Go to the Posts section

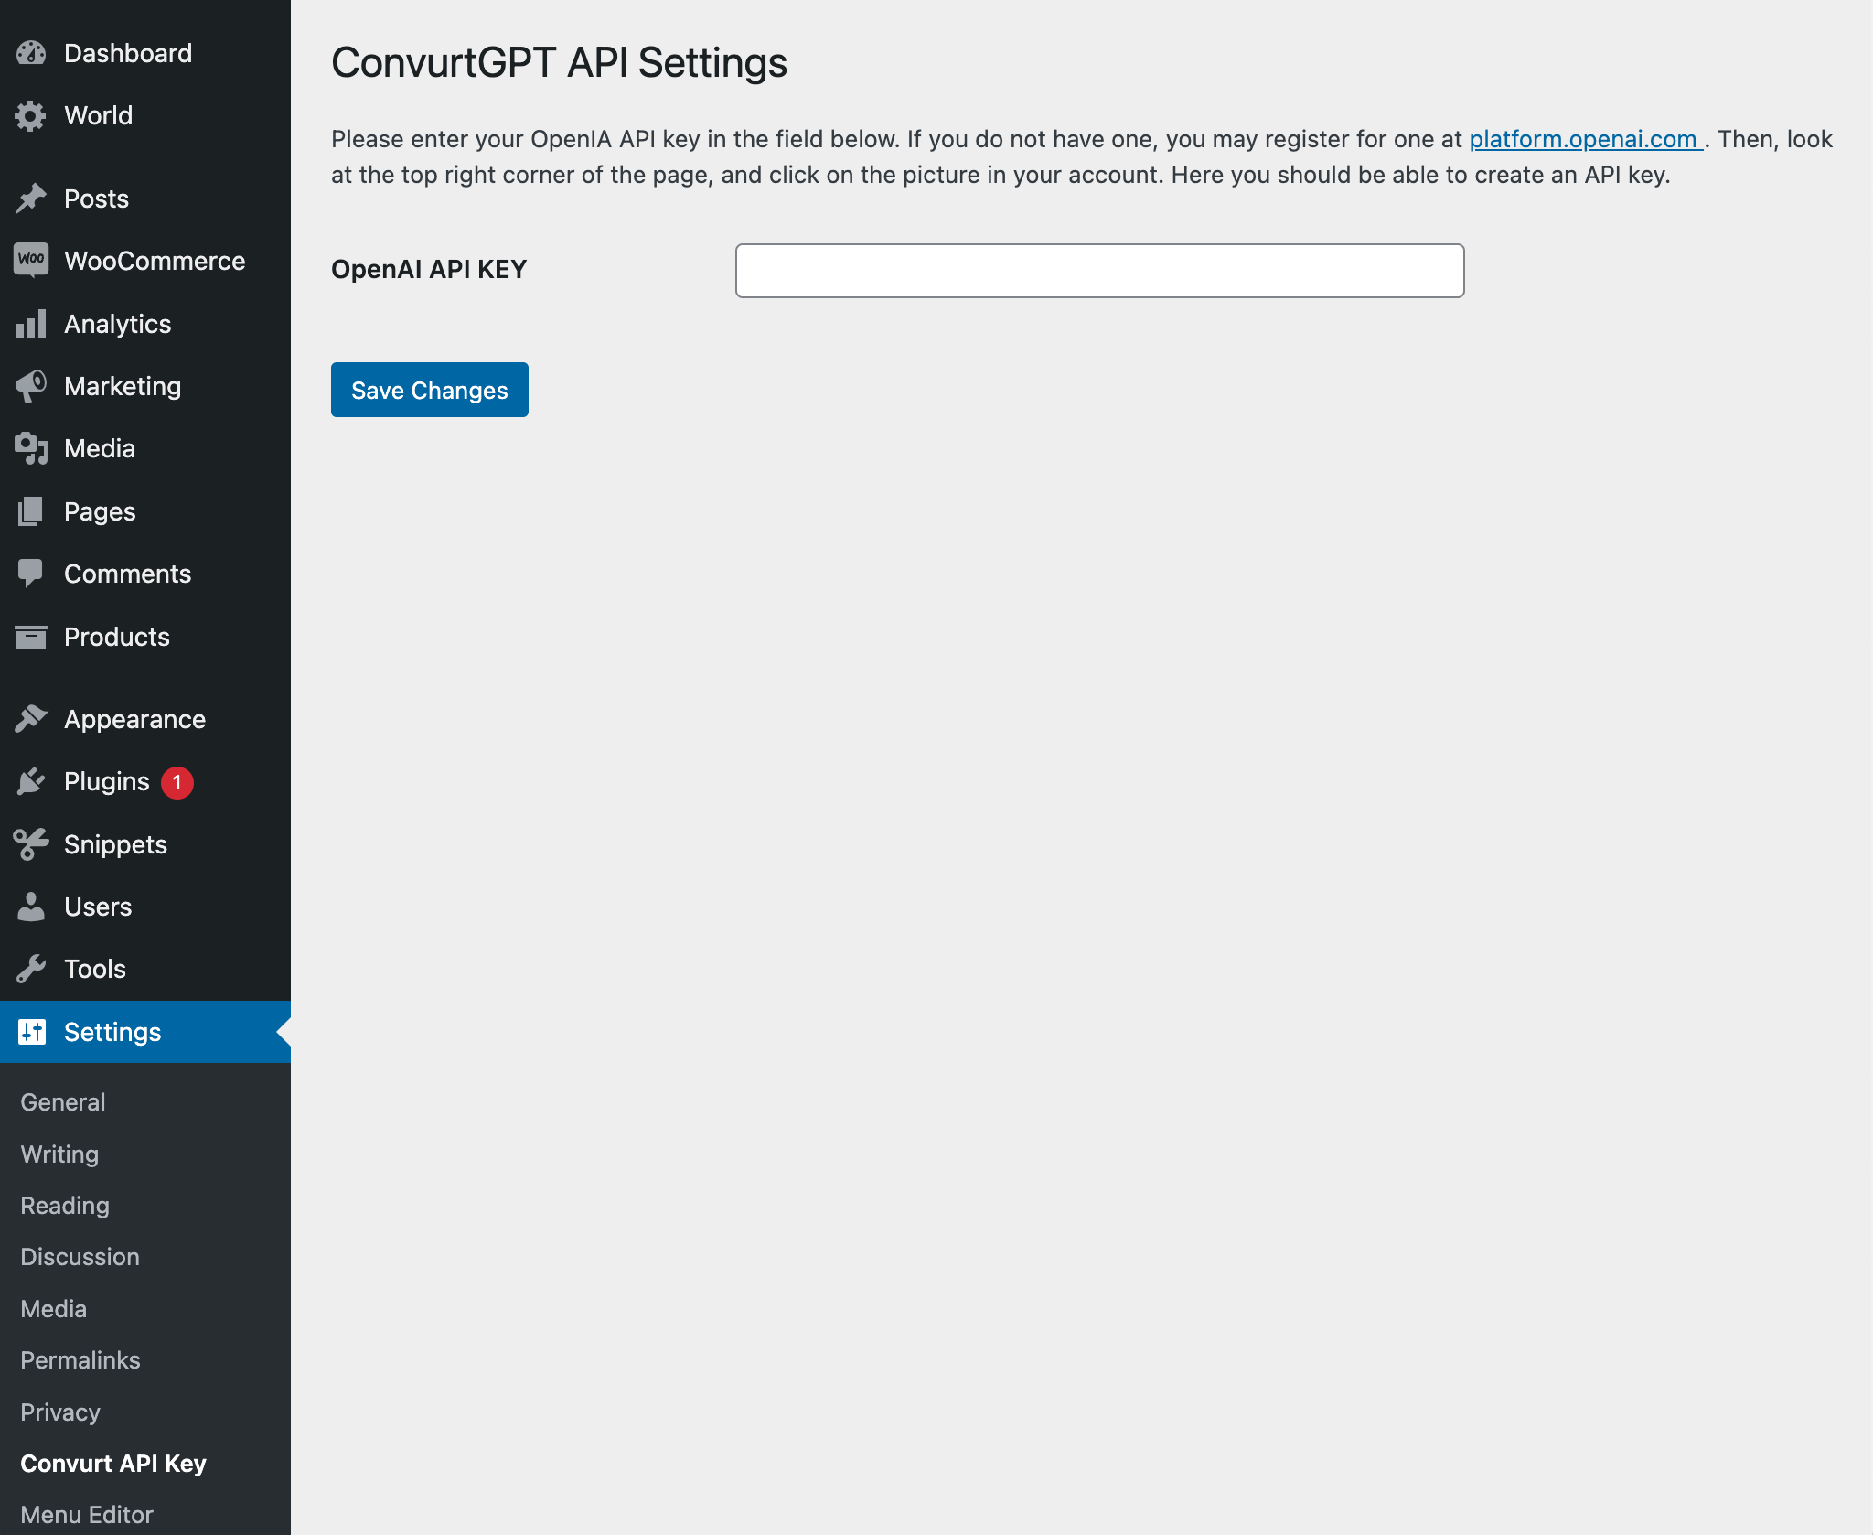click(145, 199)
